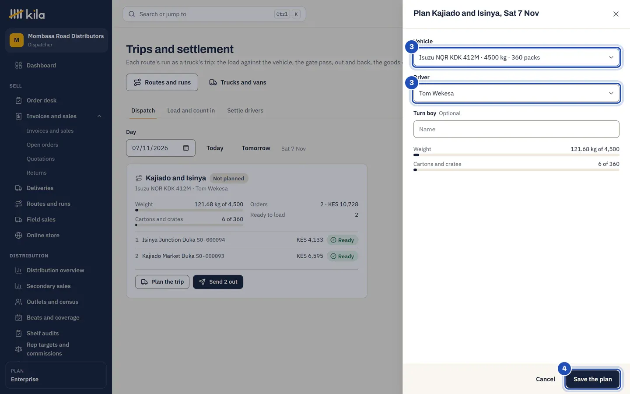Cancel the trip plan
The height and width of the screenshot is (394, 630).
[546, 379]
